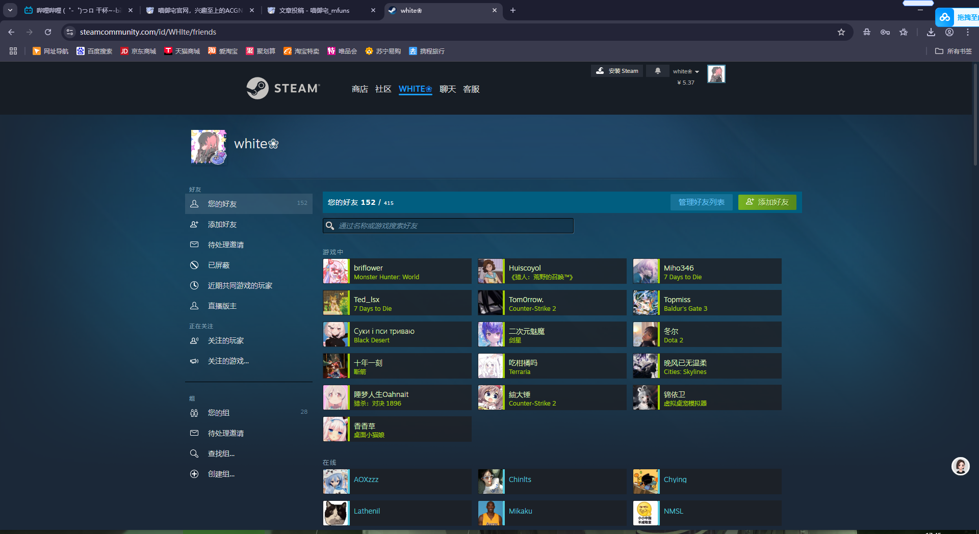Viewport: 979px width, 534px height.
Task: Click 晚风已无温柔 avatar icon
Action: tap(646, 366)
